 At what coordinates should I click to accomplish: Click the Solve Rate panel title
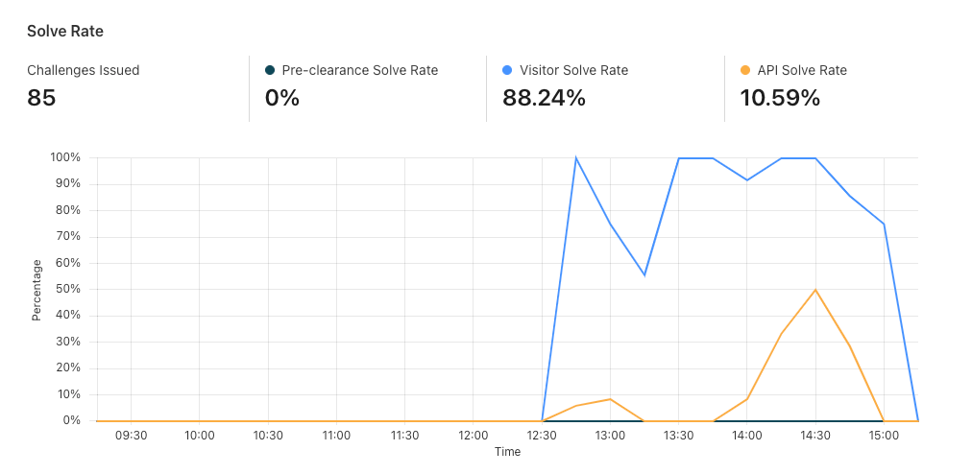pos(65,32)
